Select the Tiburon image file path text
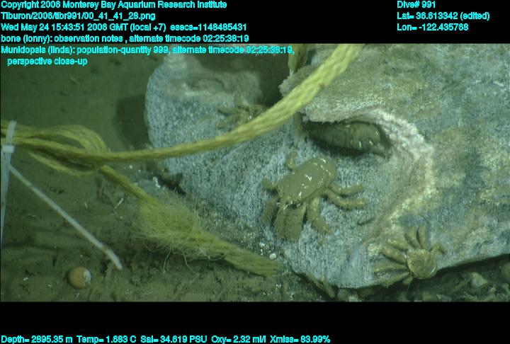510x344 pixels. coord(79,16)
